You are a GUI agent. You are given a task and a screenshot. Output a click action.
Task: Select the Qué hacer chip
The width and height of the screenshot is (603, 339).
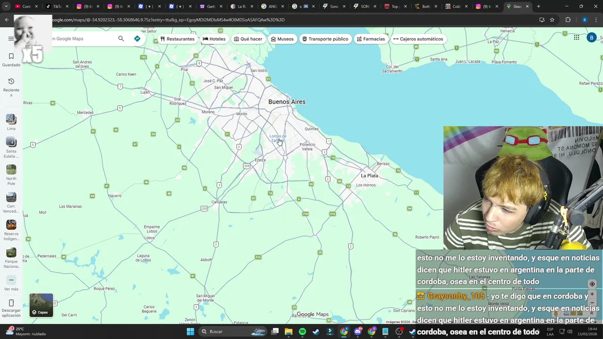pos(248,39)
